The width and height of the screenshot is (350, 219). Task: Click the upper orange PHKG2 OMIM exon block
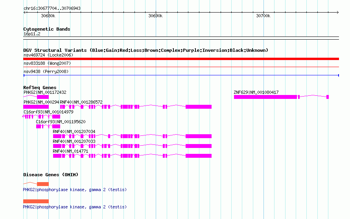(43, 184)
